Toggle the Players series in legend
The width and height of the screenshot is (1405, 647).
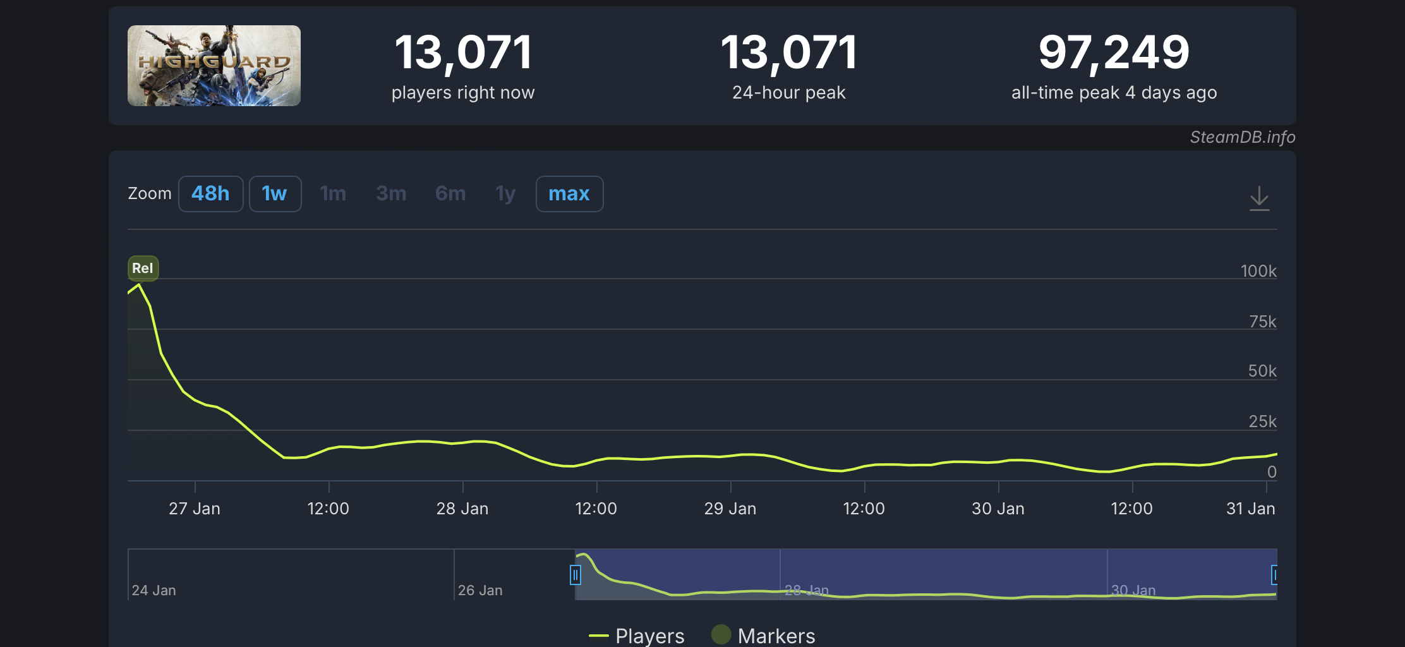point(637,636)
